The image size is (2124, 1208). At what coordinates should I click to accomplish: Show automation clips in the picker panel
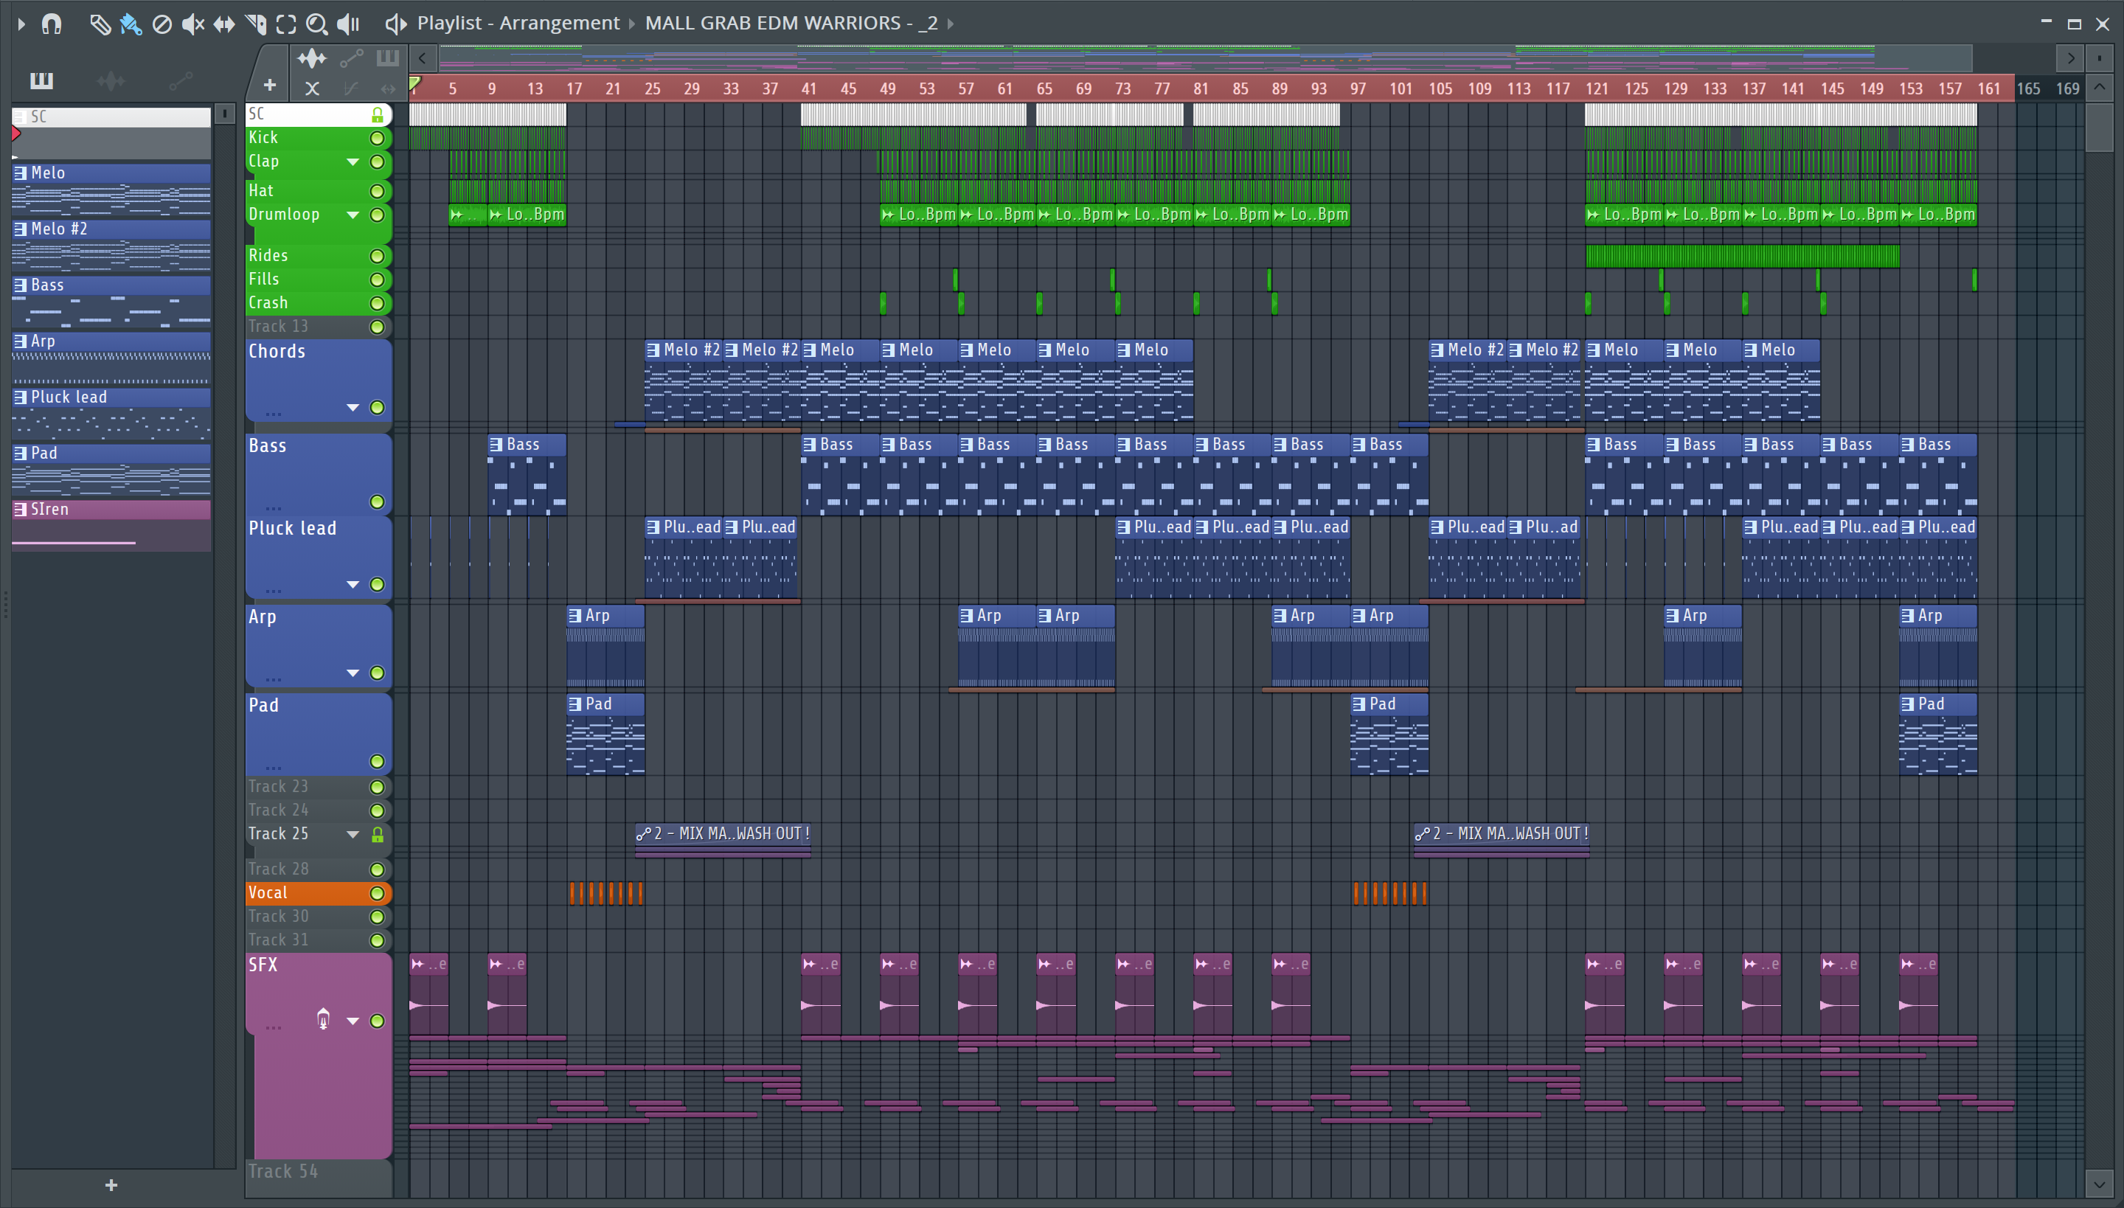pos(180,80)
